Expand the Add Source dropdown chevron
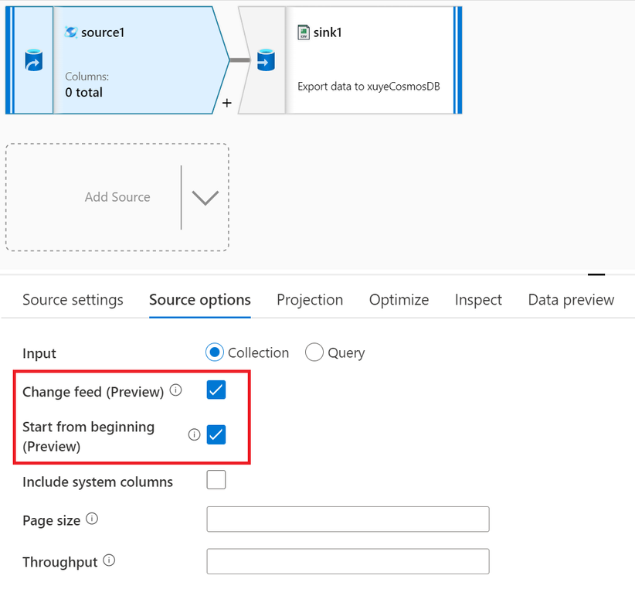The width and height of the screenshot is (635, 589). pyautogui.click(x=205, y=197)
